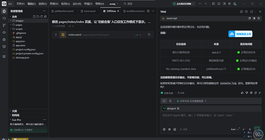
Task: Click the enhance prompt sparkle icon
Action: point(243,129)
